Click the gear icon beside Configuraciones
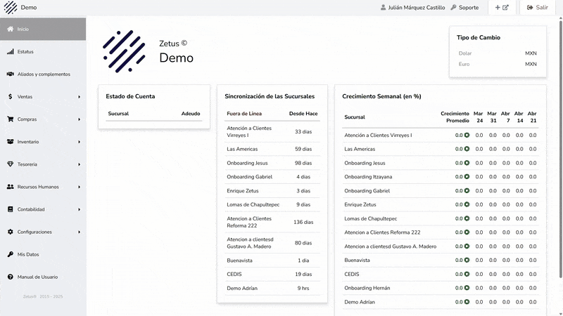The width and height of the screenshot is (563, 316). pyautogui.click(x=10, y=232)
